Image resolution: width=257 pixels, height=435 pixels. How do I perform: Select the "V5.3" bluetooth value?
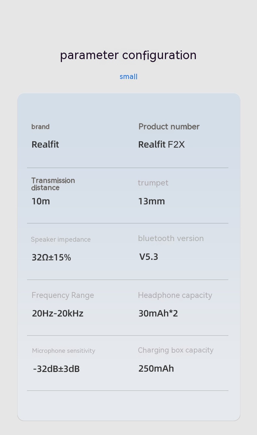point(149,257)
